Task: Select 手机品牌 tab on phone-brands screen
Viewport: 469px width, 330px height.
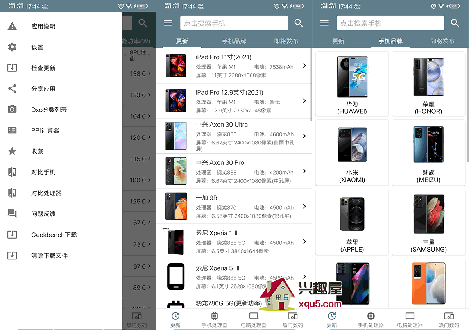Action: [390, 41]
